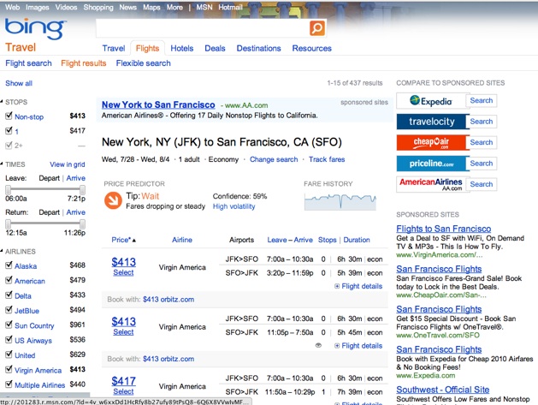Switch to the Deals tab
The width and height of the screenshot is (538, 405).
[x=215, y=49]
